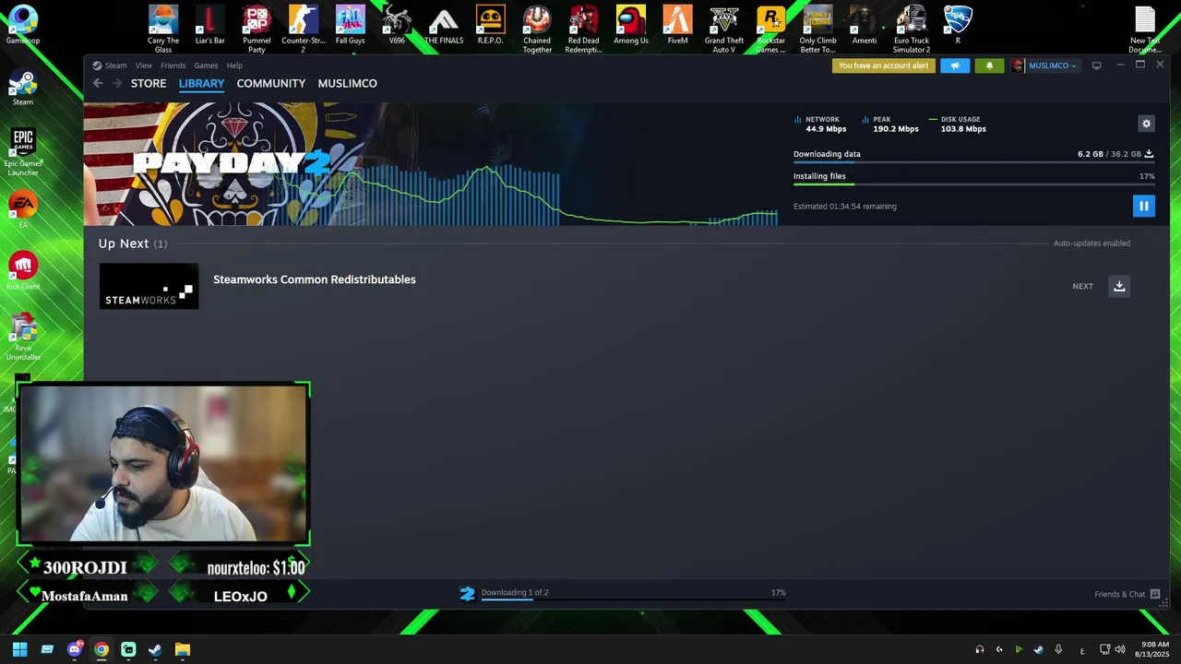Open Among Us desktop shortcut
This screenshot has width=1181, height=664.
631,25
